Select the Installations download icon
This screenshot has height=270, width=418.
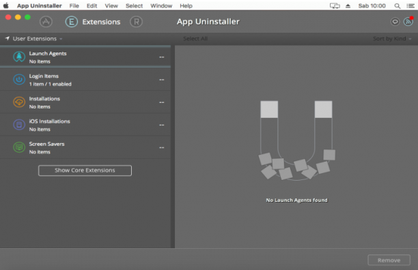(x=19, y=102)
